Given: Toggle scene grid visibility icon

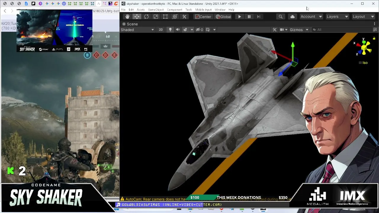Looking at the screenshot, I should point(208,30).
